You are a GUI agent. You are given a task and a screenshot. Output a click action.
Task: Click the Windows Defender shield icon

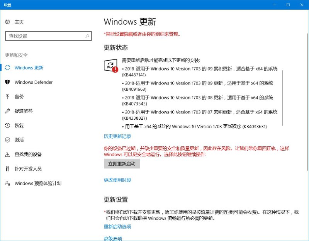pyautogui.click(x=7, y=82)
